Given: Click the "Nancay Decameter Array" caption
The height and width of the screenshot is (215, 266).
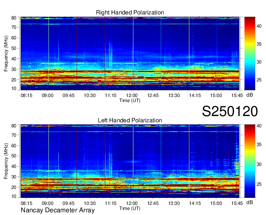Looking at the screenshot, I should pos(58,210).
